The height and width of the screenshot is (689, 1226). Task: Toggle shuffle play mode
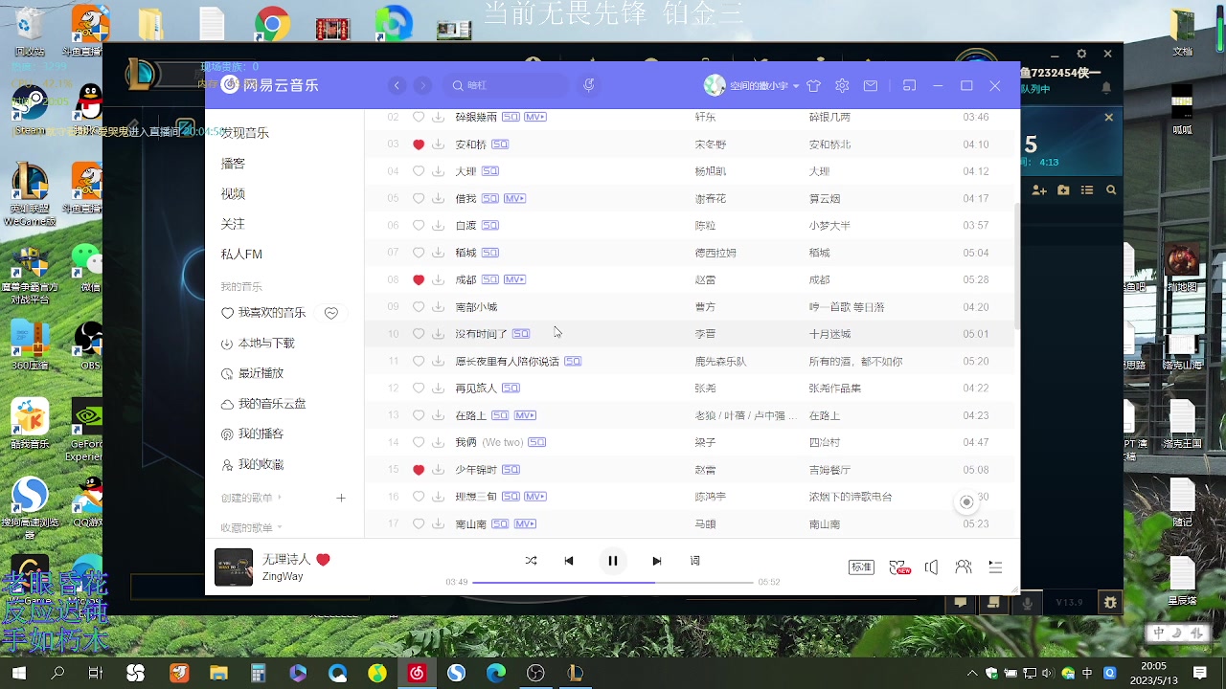[x=531, y=561]
